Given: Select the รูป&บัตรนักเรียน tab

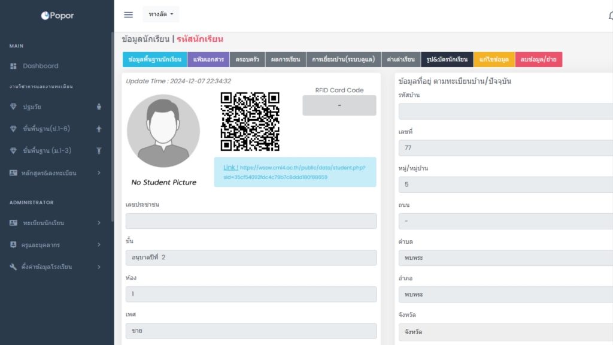Looking at the screenshot, I should (447, 59).
